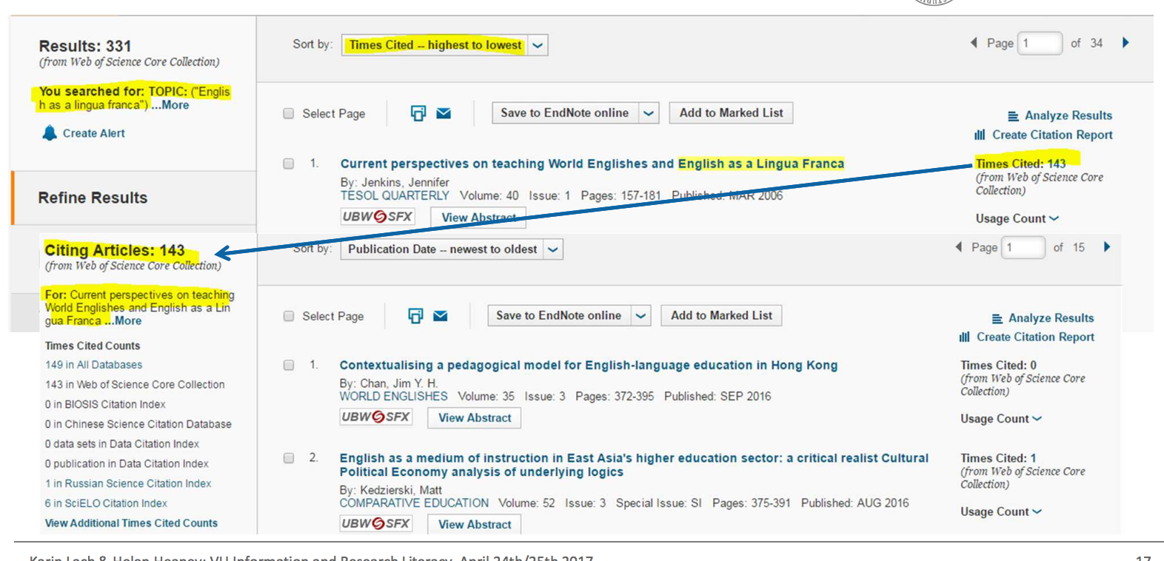Image resolution: width=1164 pixels, height=561 pixels.
Task: Click Create Citation Report above Times Cited: 0
Action: coord(1027,337)
